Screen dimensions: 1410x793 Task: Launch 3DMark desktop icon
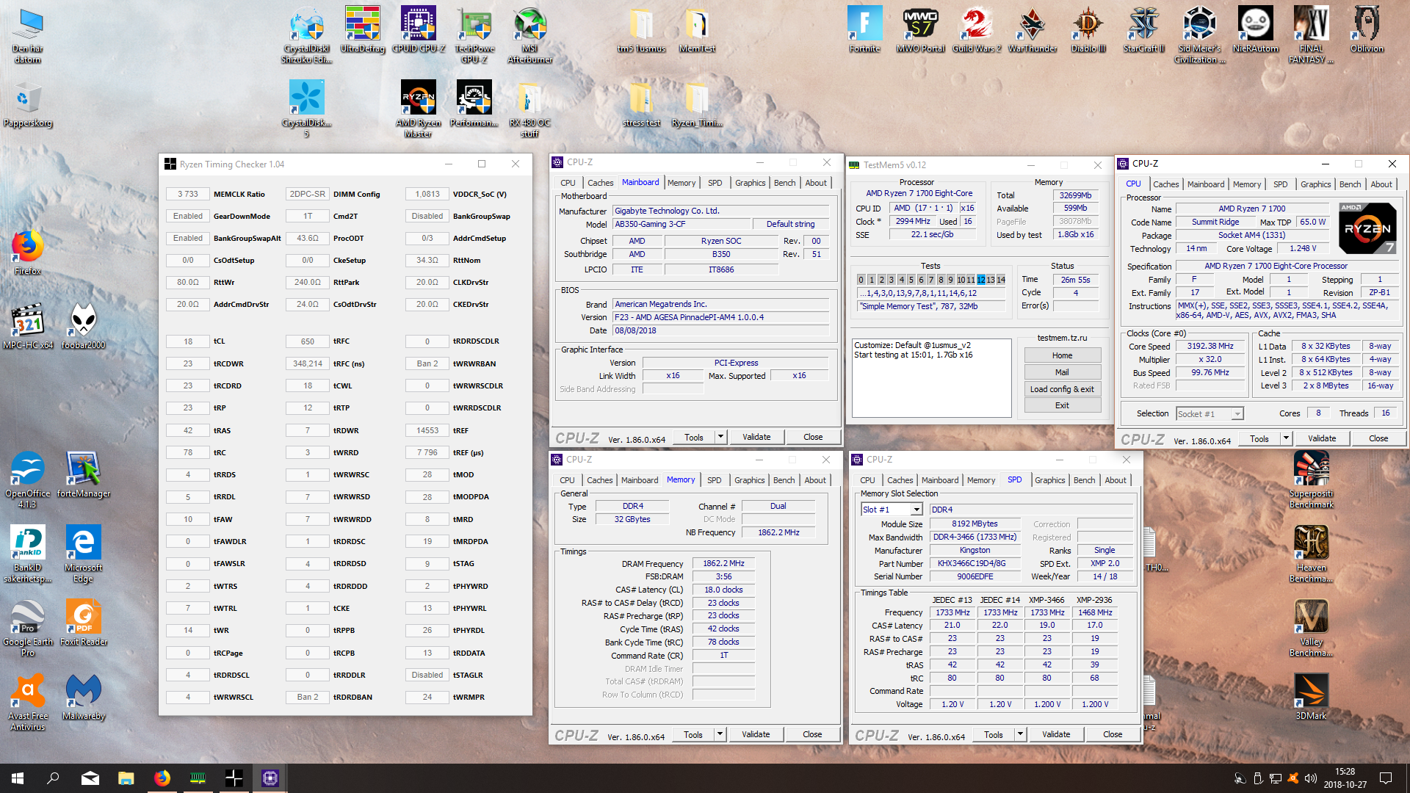pos(1311,697)
